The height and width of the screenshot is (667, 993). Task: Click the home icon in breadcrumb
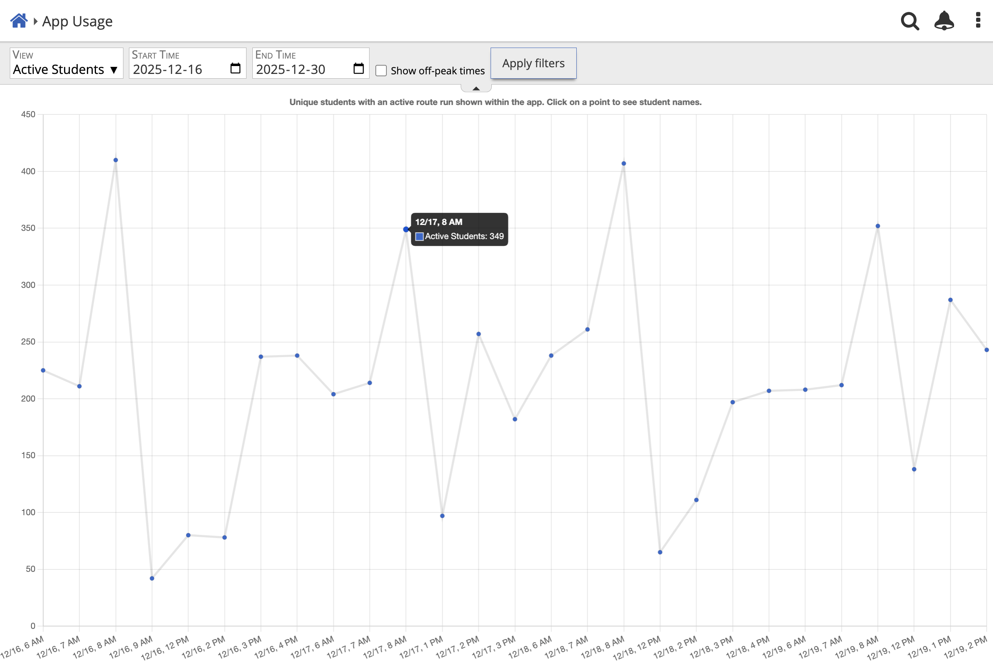coord(19,20)
